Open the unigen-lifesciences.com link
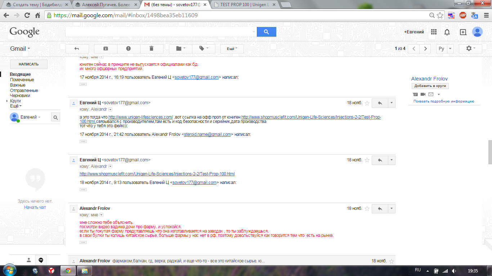This screenshot has height=276, width=492. point(141,117)
